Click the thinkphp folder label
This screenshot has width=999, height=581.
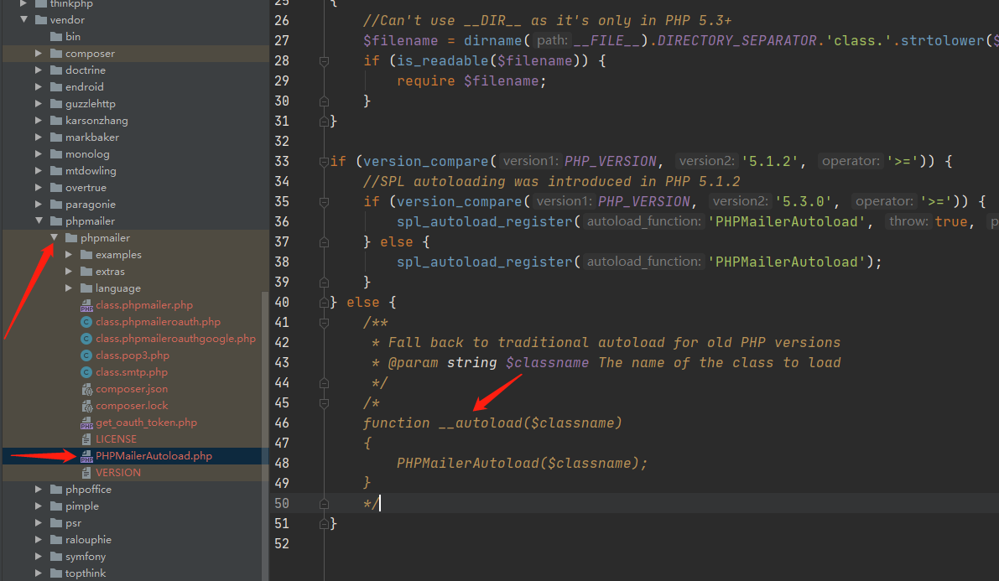(71, 4)
